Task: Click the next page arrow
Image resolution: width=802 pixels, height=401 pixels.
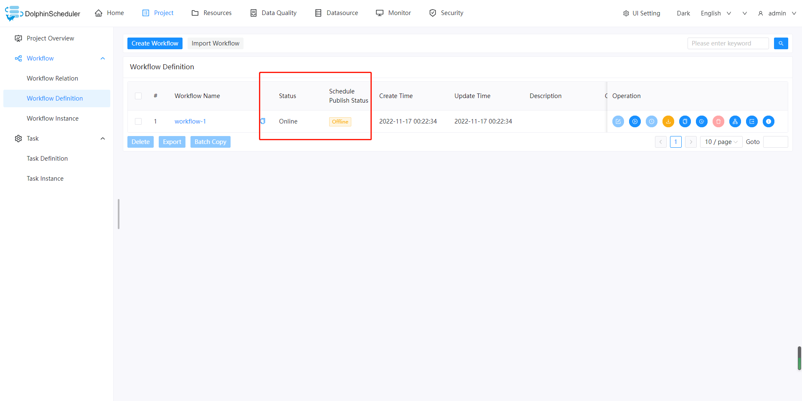Action: pos(691,142)
